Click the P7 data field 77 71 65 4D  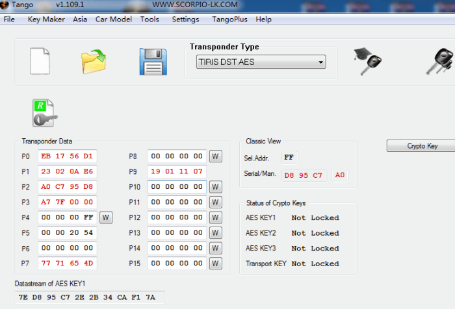coord(68,264)
